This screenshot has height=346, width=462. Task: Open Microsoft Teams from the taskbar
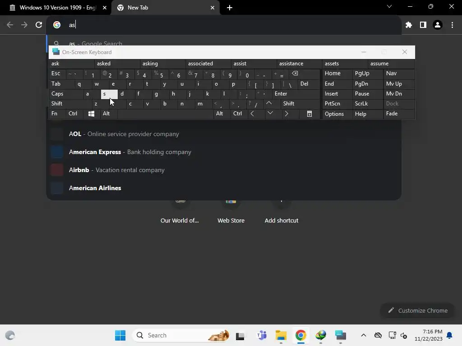(x=261, y=335)
